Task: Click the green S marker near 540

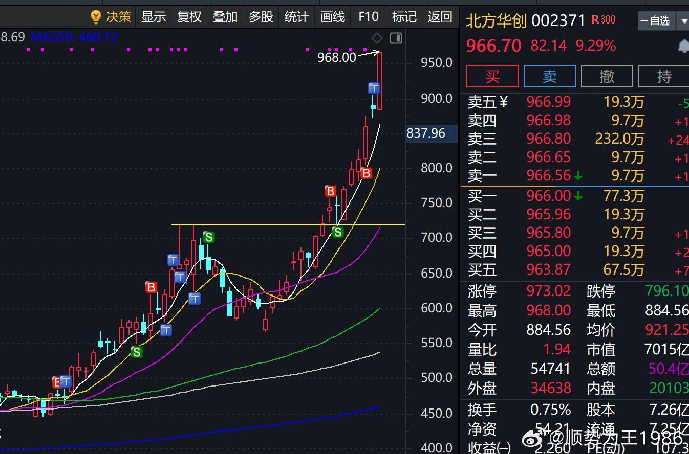Action: (x=136, y=352)
